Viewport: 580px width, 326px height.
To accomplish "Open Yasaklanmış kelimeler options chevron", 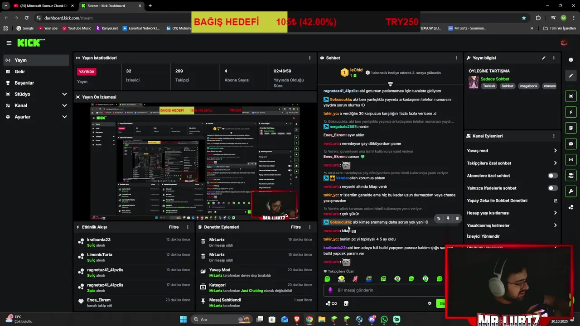I will pos(555,225).
